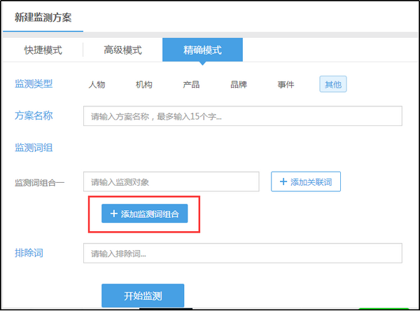Screen dimensions: 420x311
Task: Click the 方案名称 label
Action: point(34,116)
